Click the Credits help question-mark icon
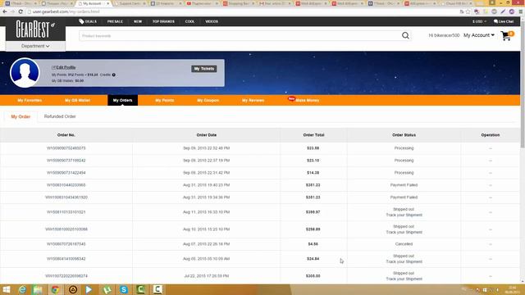The image size is (525, 295). pyautogui.click(x=114, y=75)
